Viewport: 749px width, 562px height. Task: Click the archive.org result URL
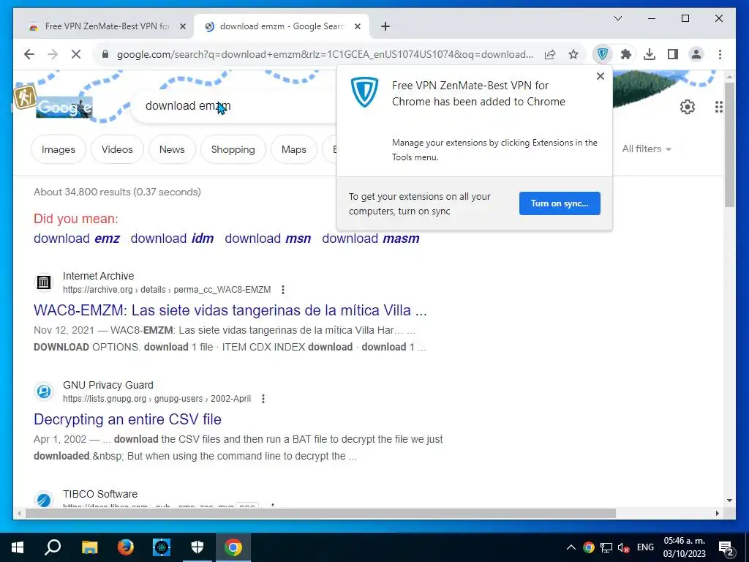click(x=167, y=290)
